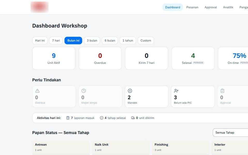Open the Dashboard nav tab

coord(173,7)
